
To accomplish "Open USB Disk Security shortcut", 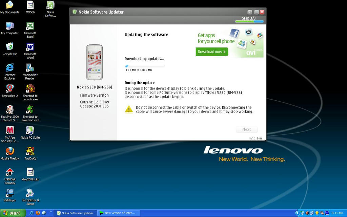I will [10, 176].
